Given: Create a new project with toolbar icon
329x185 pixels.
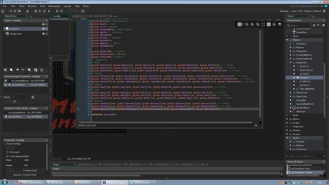Looking at the screenshot, I should pyautogui.click(x=10, y=11).
